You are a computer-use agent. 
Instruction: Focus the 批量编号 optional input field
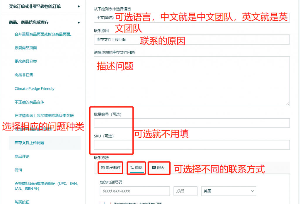click(x=192, y=123)
